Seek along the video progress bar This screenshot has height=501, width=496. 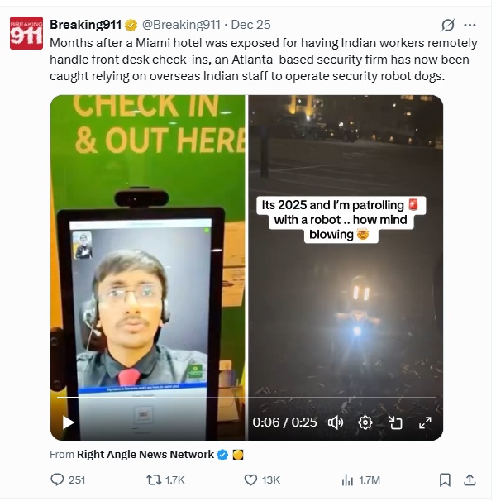246,398
